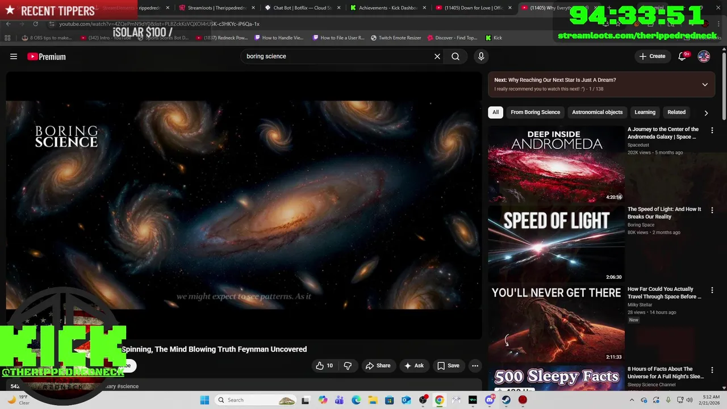Open Discover - Find Top... bookmark
Viewport: 727px width, 409px height.
pyautogui.click(x=452, y=37)
